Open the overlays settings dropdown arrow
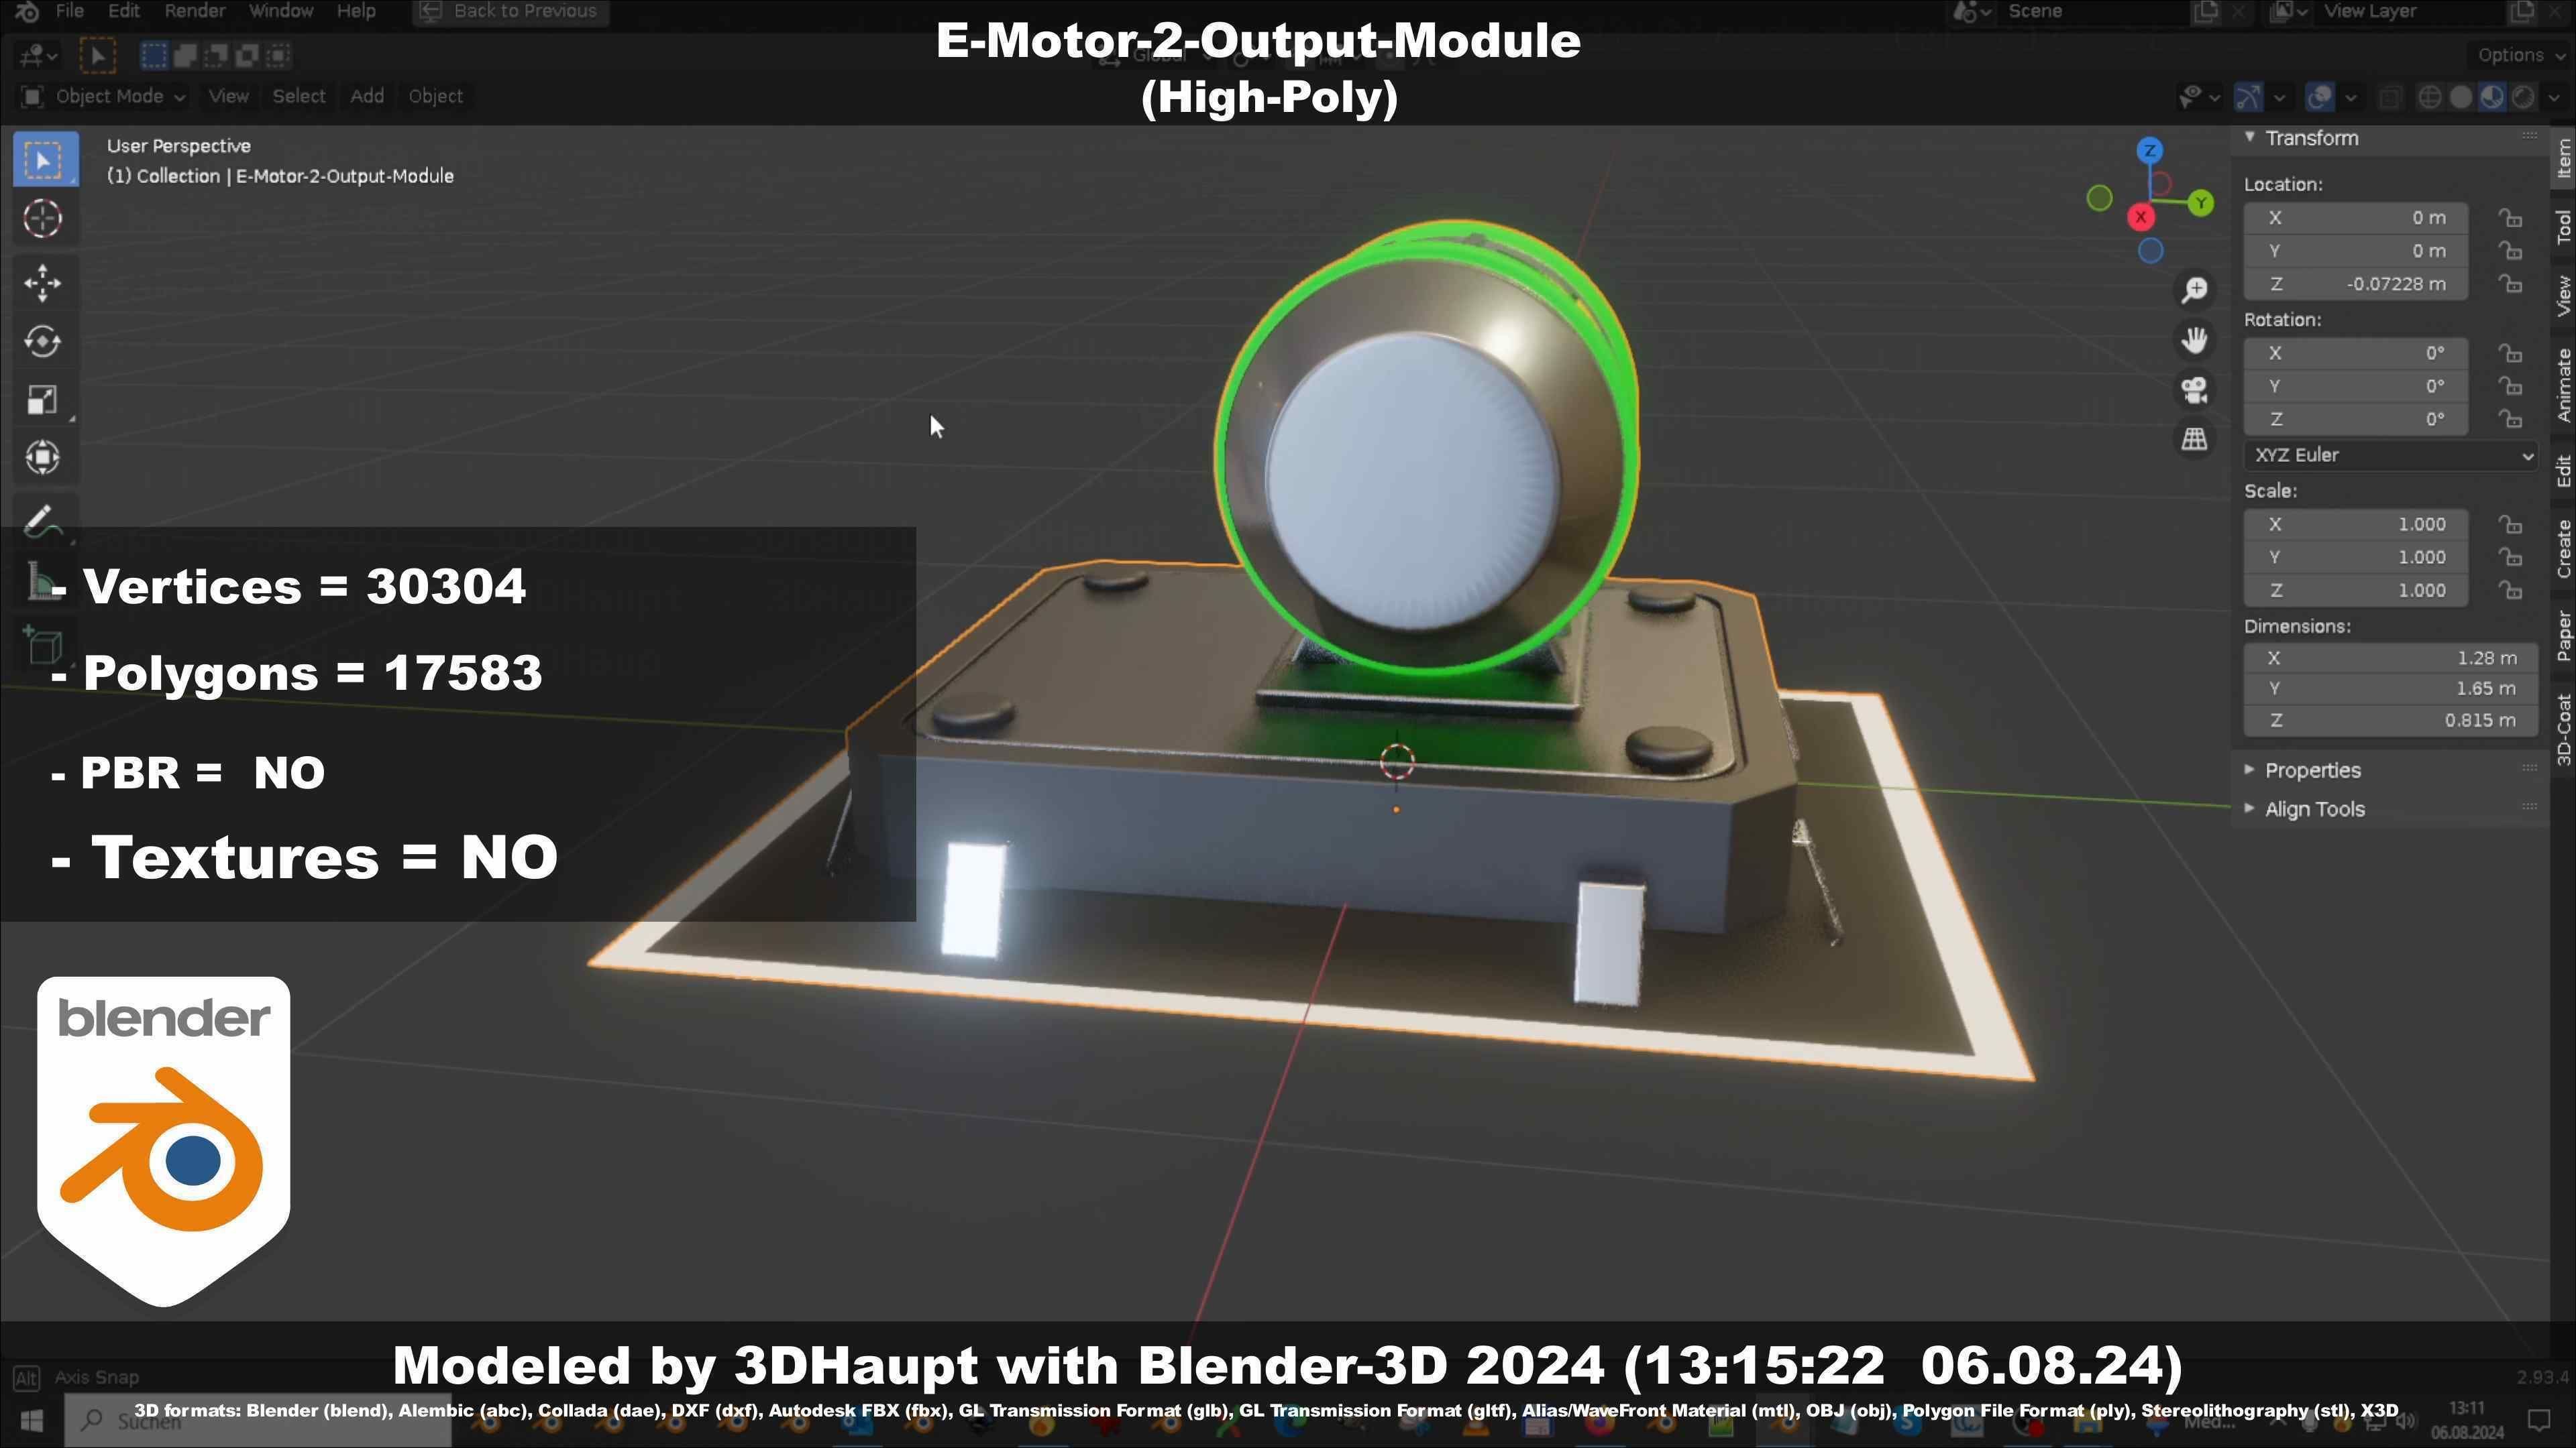2576x1448 pixels. tap(2350, 97)
